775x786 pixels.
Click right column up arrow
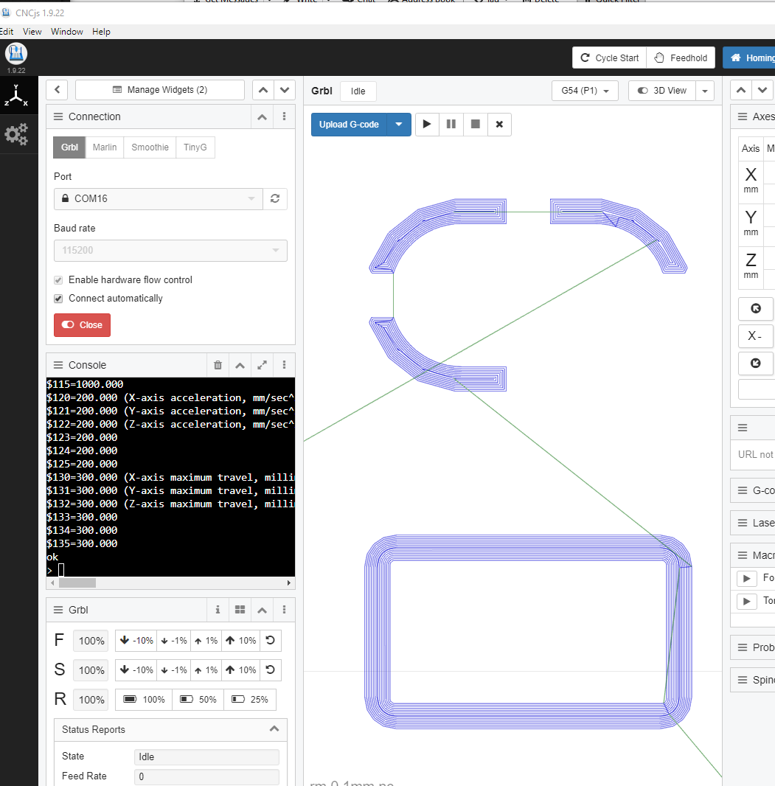click(x=741, y=90)
